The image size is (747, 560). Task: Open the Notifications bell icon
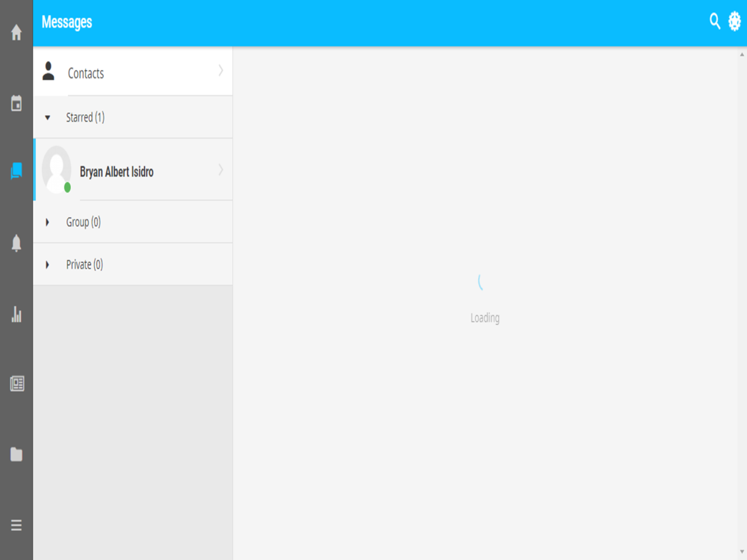(x=16, y=243)
